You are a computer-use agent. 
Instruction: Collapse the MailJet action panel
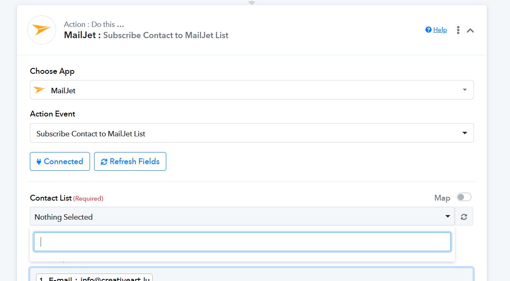click(470, 30)
